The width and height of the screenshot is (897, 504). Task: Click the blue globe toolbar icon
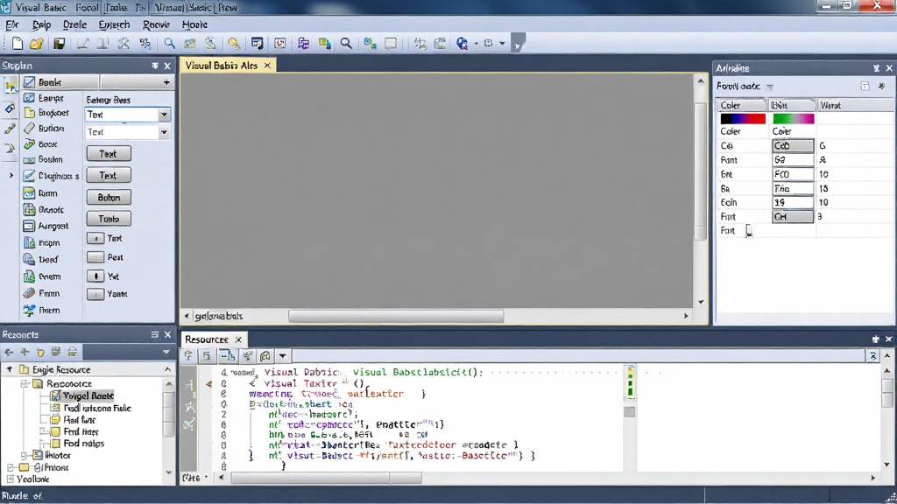(463, 44)
